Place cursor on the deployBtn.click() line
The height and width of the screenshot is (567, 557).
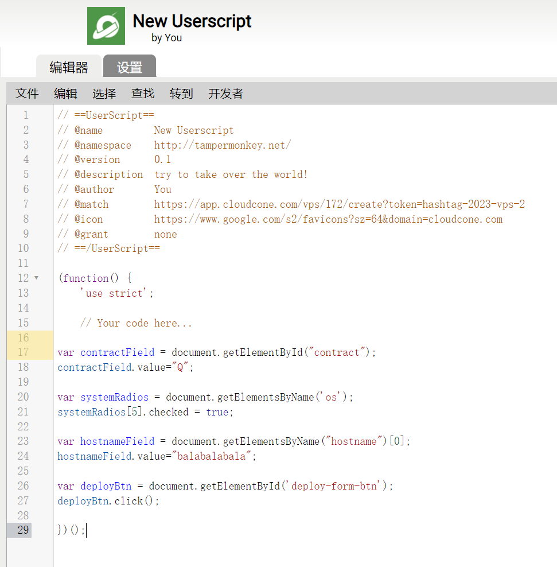pos(108,501)
